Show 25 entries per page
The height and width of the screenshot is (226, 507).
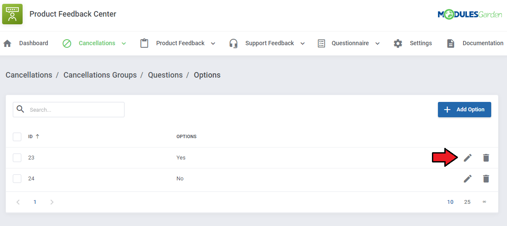467,202
